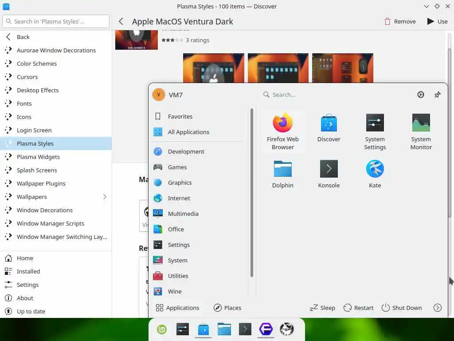View third theme screenshot thumbnail

tap(343, 68)
